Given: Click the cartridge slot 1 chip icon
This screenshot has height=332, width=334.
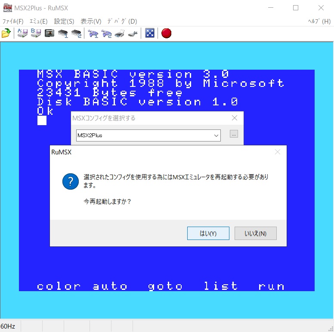Looking at the screenshot, I should click(63, 34).
